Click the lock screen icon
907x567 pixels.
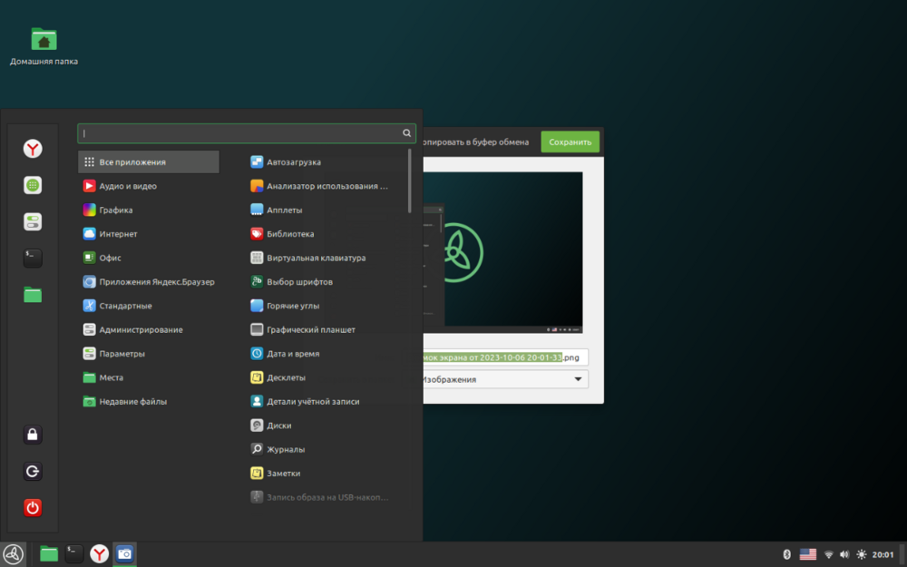coord(33,435)
